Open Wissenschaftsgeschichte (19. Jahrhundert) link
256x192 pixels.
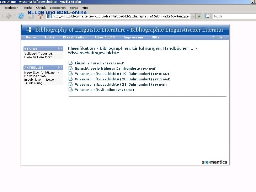coord(113,74)
